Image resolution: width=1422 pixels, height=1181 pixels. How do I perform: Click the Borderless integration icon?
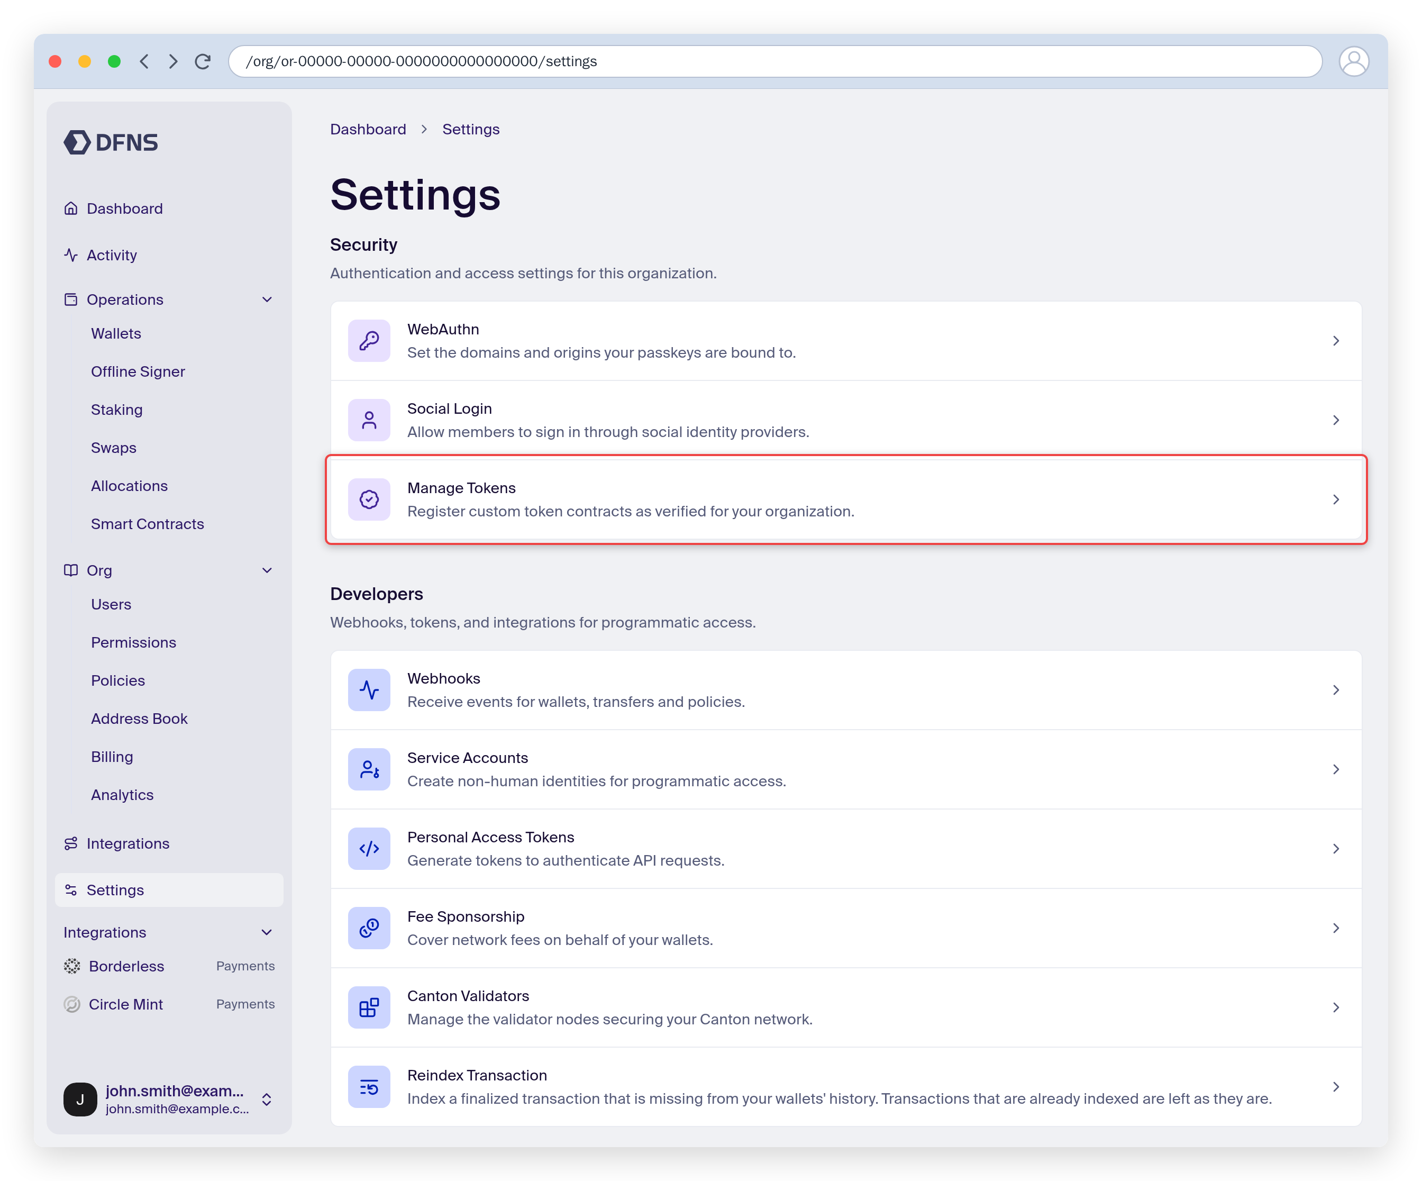(x=72, y=966)
